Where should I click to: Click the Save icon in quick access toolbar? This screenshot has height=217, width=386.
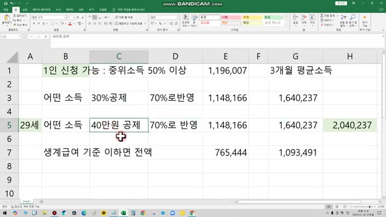coord(5,4)
